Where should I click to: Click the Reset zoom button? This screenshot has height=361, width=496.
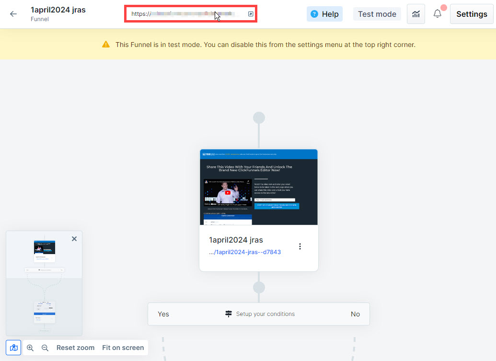pyautogui.click(x=75, y=348)
